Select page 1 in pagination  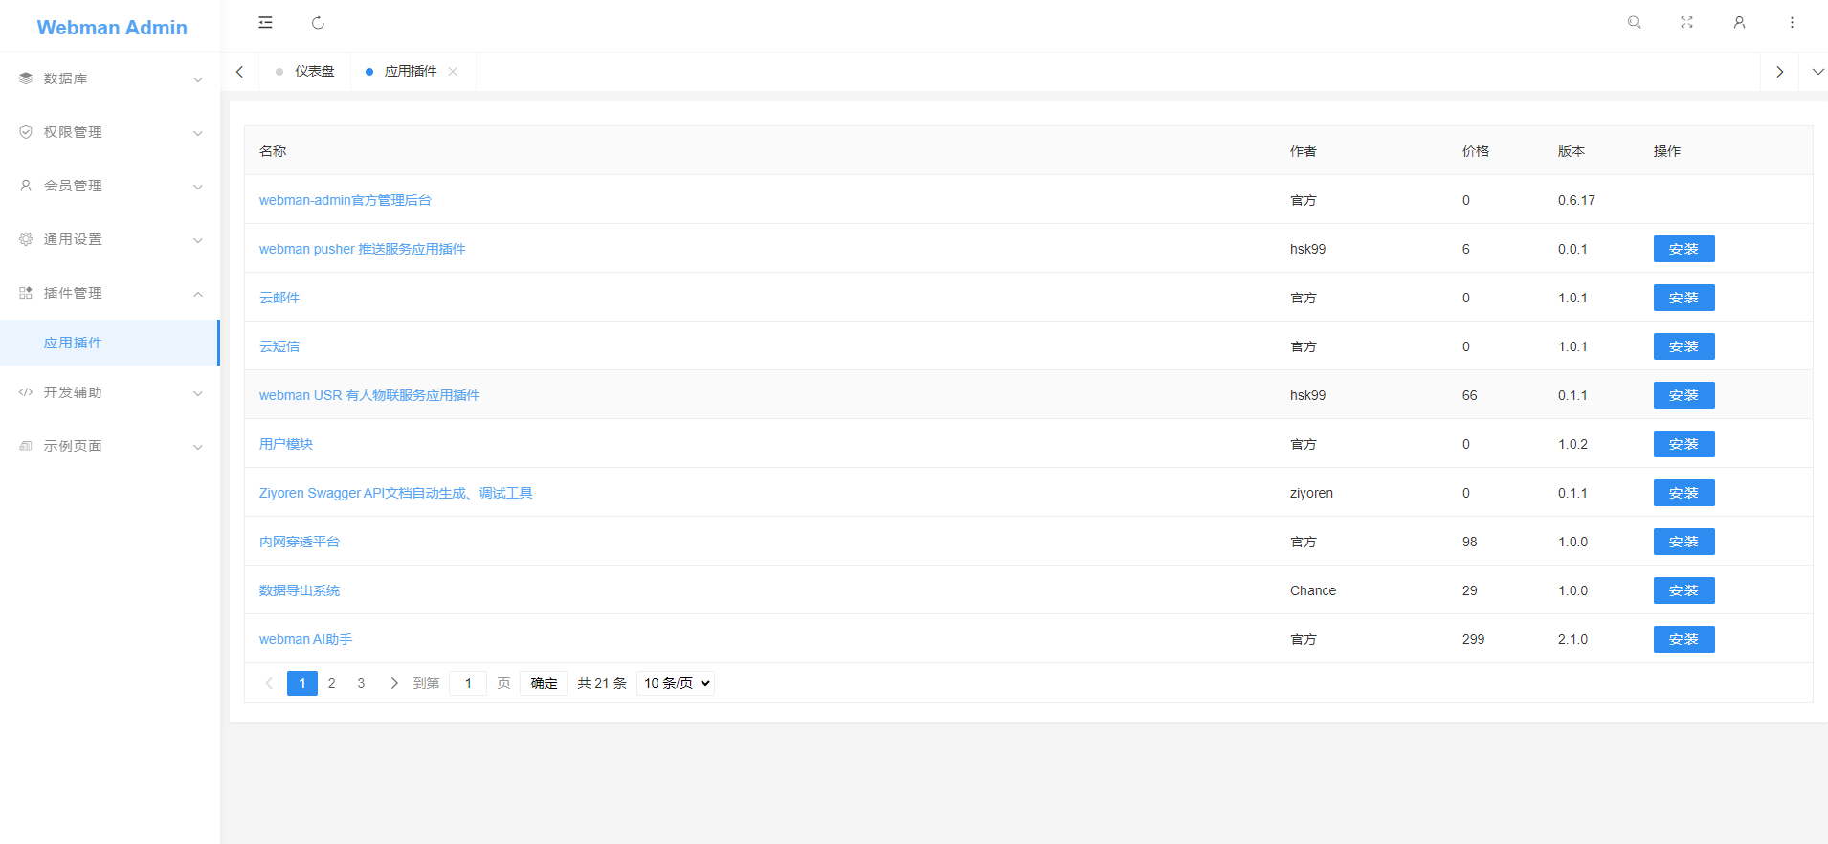coord(302,683)
